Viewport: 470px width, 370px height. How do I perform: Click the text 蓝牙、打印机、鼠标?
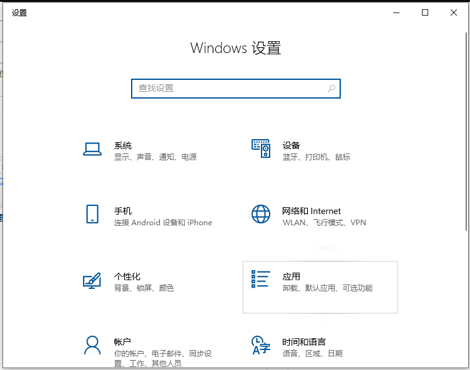316,157
